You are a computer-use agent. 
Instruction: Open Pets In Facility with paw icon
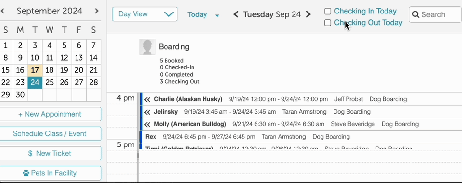(50, 173)
